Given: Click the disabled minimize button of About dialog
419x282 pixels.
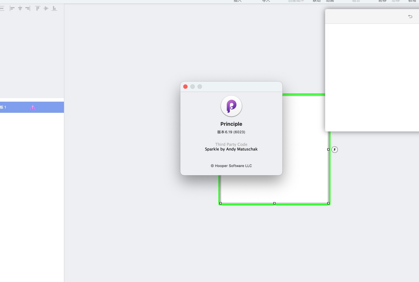Looking at the screenshot, I should click(193, 86).
